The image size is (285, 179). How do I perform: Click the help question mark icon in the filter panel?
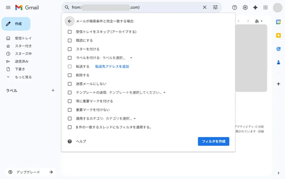click(x=70, y=141)
